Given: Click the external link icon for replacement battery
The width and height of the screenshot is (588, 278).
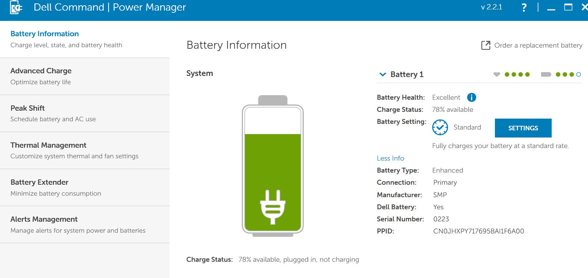Looking at the screenshot, I should (485, 45).
